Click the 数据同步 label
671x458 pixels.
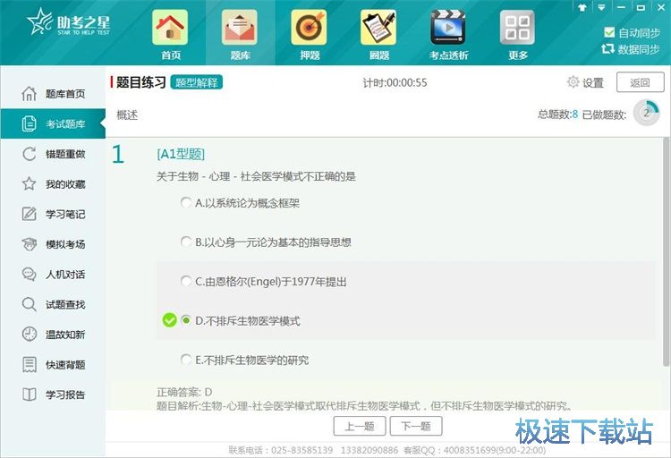click(639, 49)
